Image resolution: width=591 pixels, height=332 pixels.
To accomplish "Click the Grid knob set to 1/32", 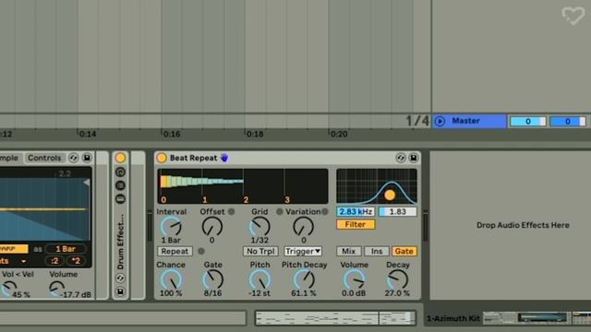I will click(x=259, y=227).
